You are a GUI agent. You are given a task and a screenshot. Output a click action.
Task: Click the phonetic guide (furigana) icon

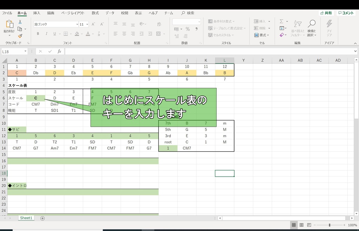click(99, 34)
